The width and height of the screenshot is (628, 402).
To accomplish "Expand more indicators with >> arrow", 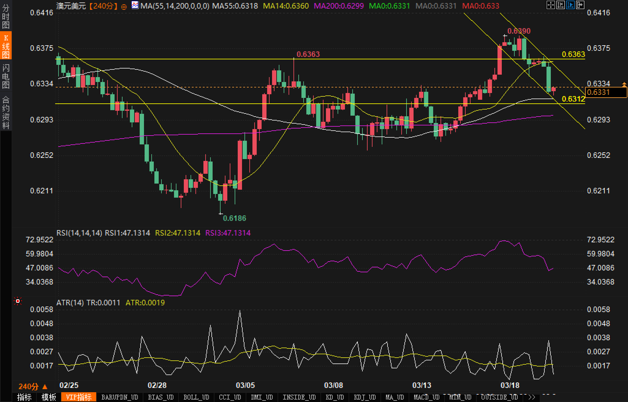I will pyautogui.click(x=532, y=397).
